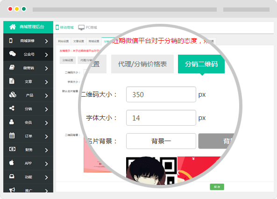Open the 网站设置 tab

[x=64, y=41]
